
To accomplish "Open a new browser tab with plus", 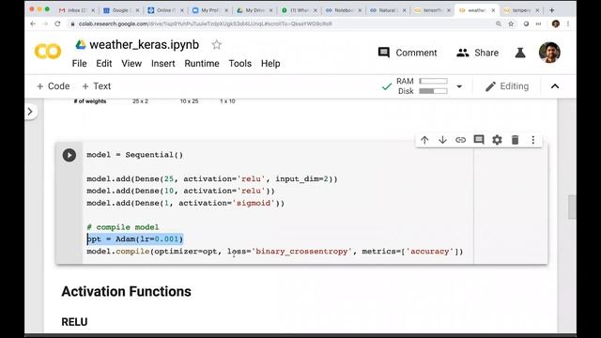I will [551, 10].
